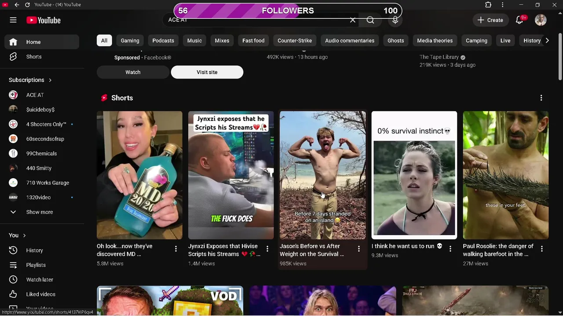Open options for Jason's Before vs After
This screenshot has width=563, height=316.
(359, 249)
